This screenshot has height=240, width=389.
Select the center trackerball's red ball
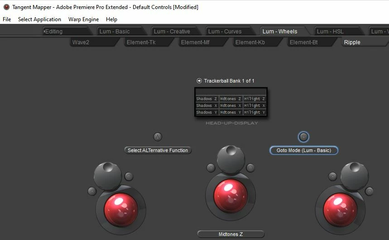click(x=231, y=196)
